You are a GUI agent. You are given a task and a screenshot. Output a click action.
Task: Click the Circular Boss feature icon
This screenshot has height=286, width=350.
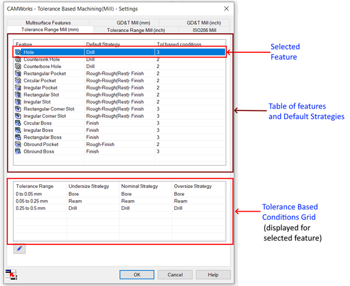(x=18, y=123)
